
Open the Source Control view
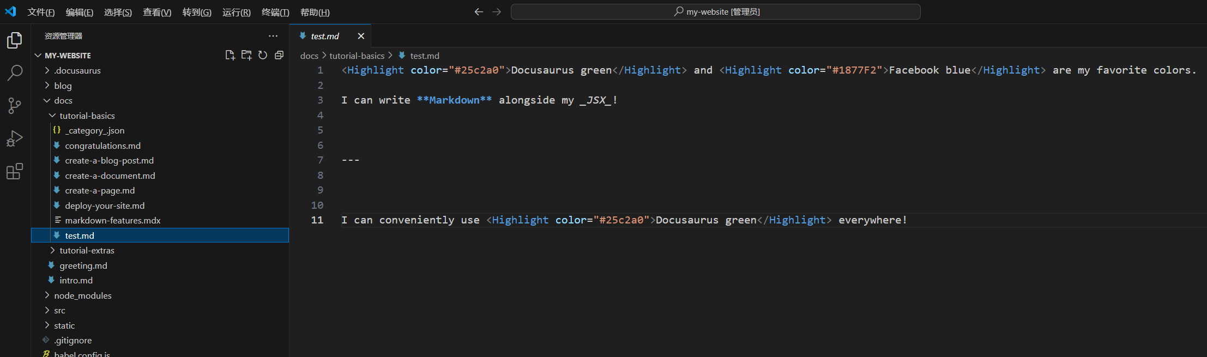(15, 106)
